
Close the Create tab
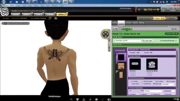[x=55, y=13]
